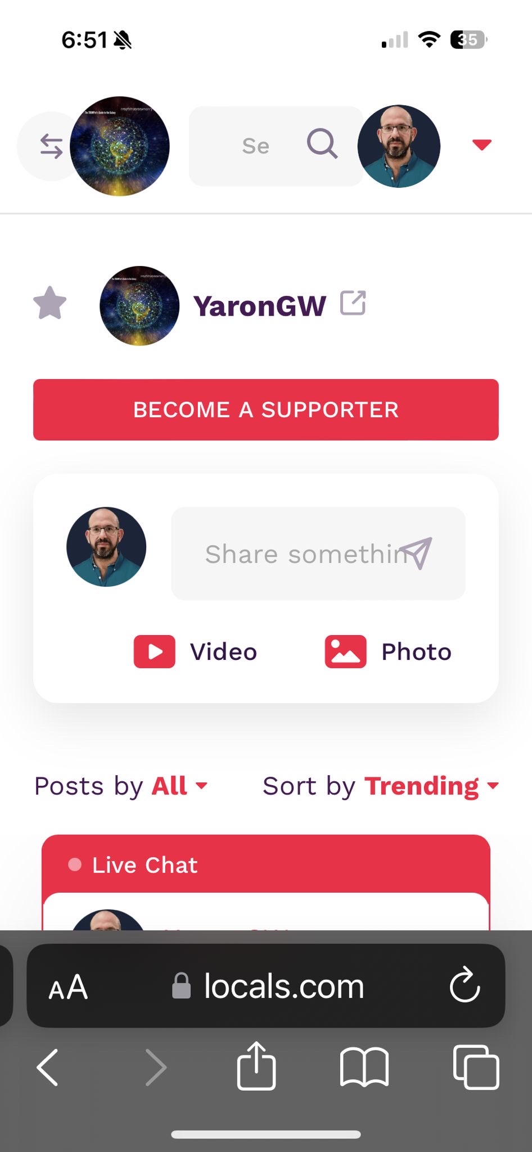Click the Share something text field

point(318,553)
